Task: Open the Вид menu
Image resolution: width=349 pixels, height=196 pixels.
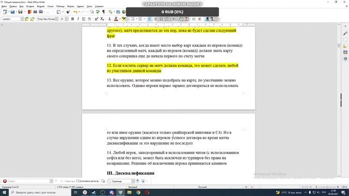Action: coord(21,7)
